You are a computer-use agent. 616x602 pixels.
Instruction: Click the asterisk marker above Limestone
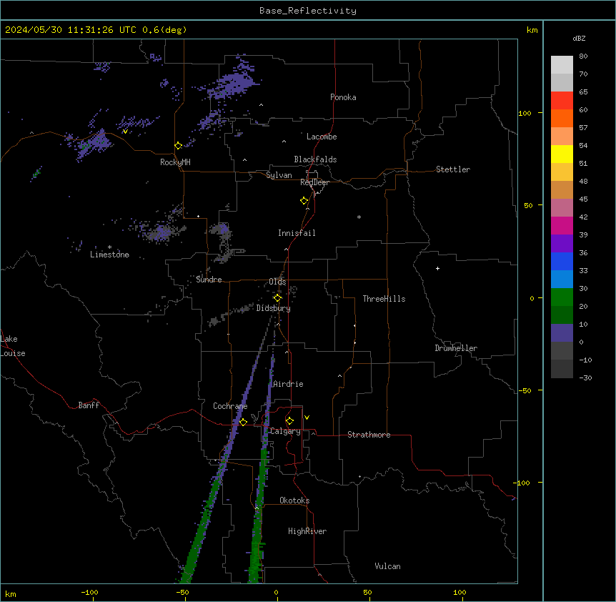point(109,247)
